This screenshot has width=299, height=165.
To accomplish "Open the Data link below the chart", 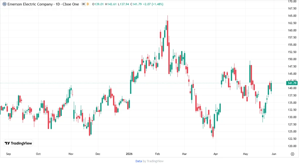I will tap(139, 161).
